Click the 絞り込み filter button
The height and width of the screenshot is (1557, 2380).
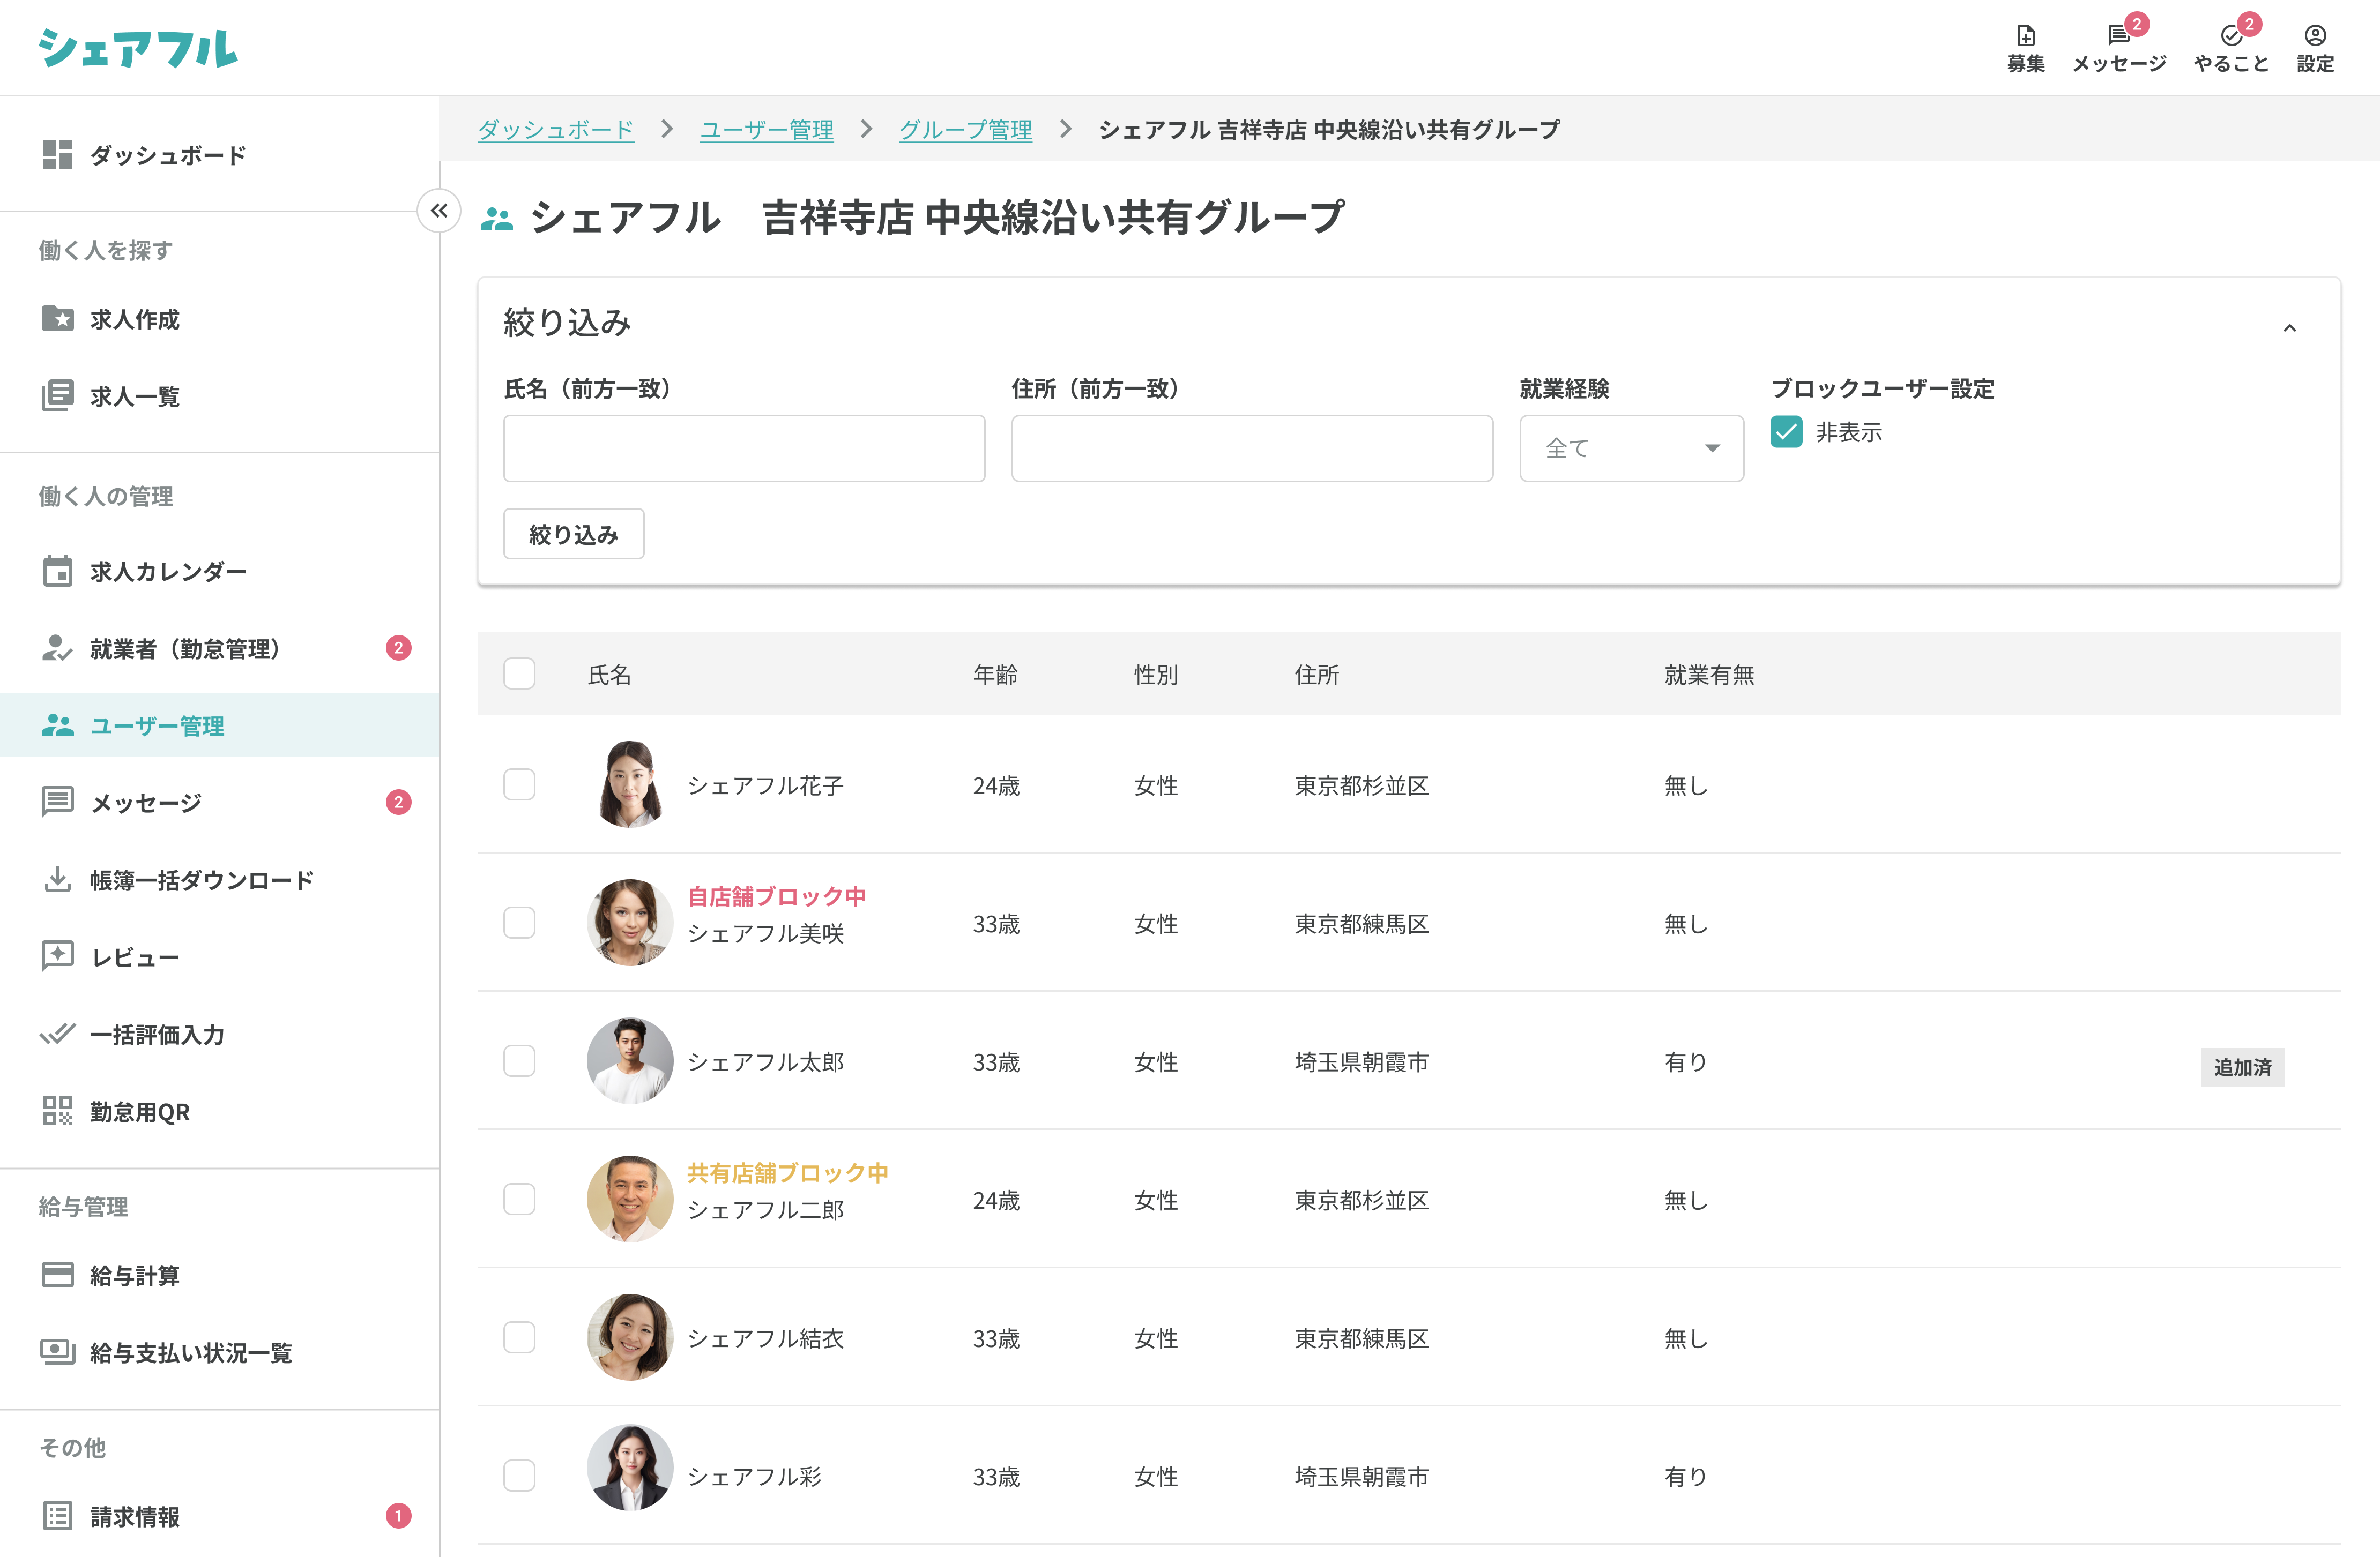pos(573,534)
